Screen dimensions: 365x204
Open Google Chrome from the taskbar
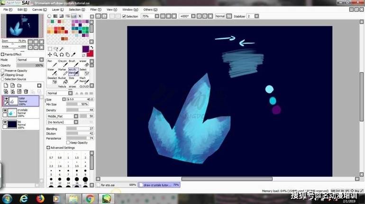pos(90,198)
